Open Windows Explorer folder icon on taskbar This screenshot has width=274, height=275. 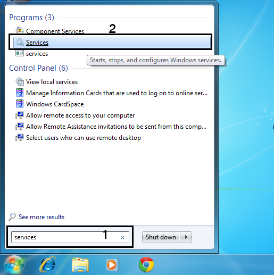pos(80,265)
